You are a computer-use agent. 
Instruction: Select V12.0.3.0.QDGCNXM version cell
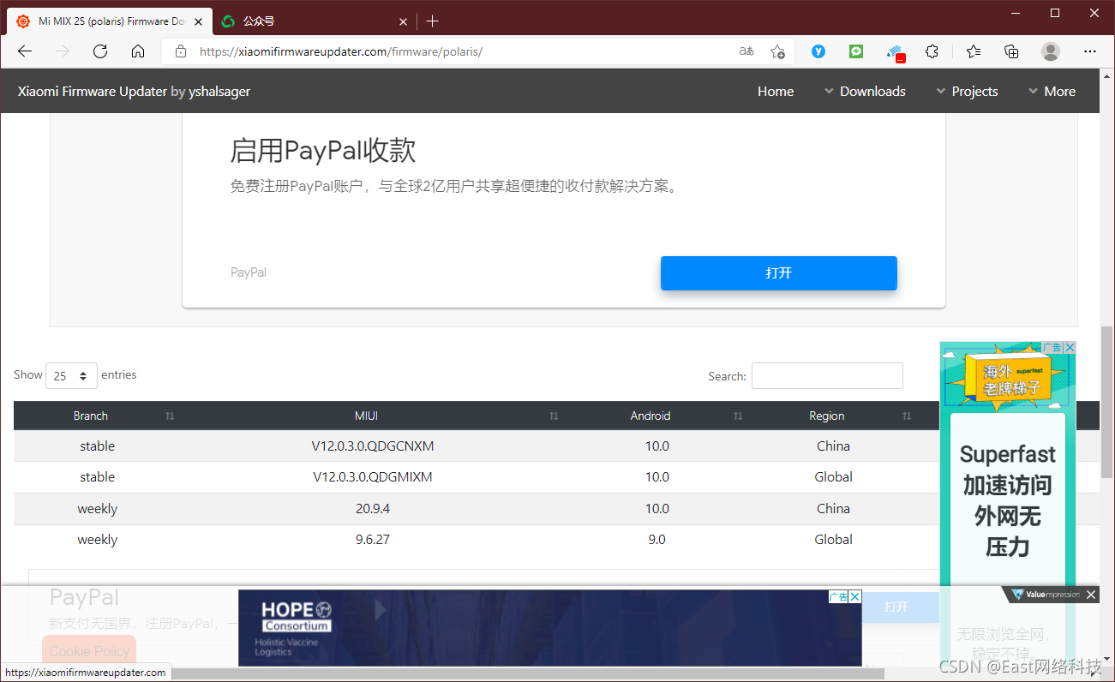coord(373,446)
